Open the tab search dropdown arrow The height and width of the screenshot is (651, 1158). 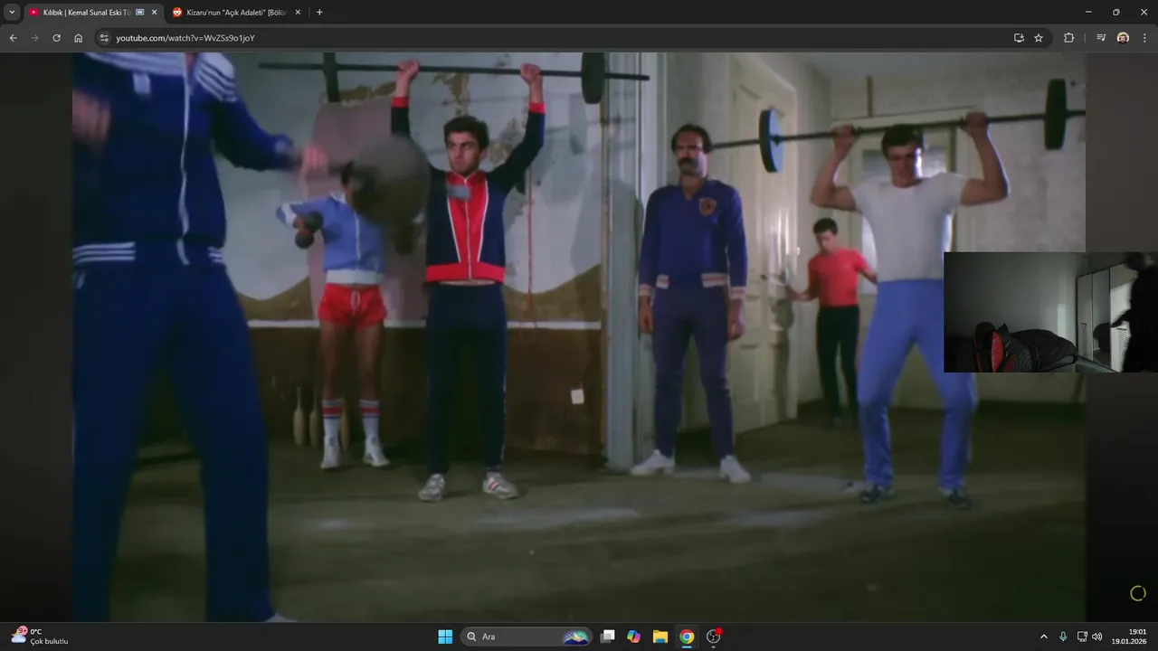click(x=12, y=12)
